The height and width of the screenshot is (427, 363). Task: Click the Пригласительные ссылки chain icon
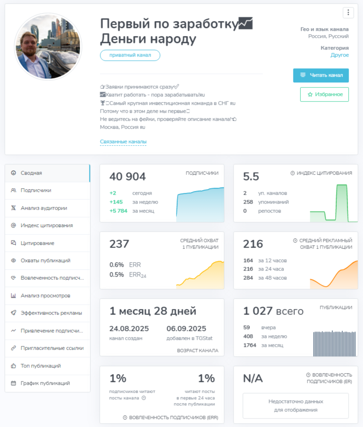(14, 348)
